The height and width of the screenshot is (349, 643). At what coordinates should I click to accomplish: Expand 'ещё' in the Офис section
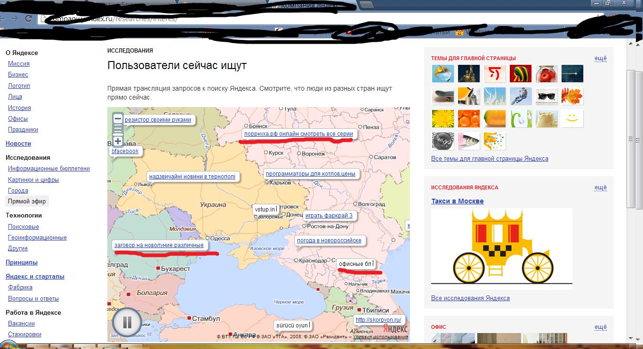tap(601, 327)
